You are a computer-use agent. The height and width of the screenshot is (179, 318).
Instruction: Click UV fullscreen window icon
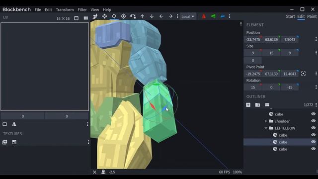(76, 18)
